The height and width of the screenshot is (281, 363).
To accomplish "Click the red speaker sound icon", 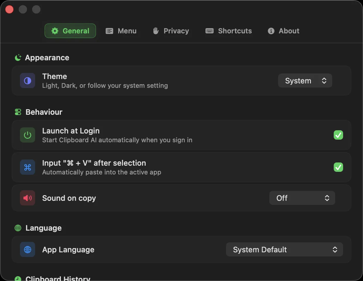I will tap(28, 198).
